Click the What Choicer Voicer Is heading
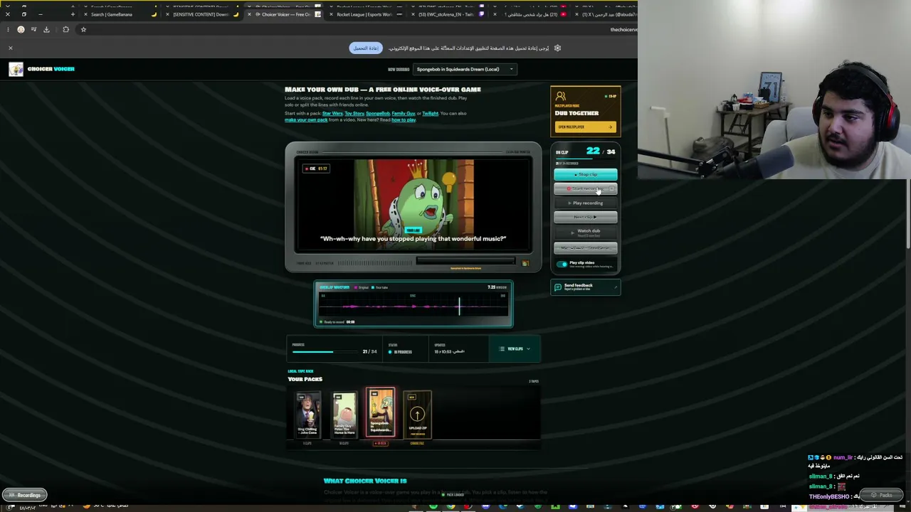Screen dimensions: 911x512 click(x=365, y=481)
